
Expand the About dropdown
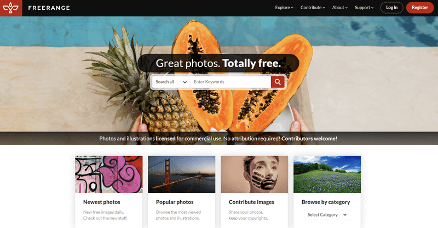click(339, 8)
